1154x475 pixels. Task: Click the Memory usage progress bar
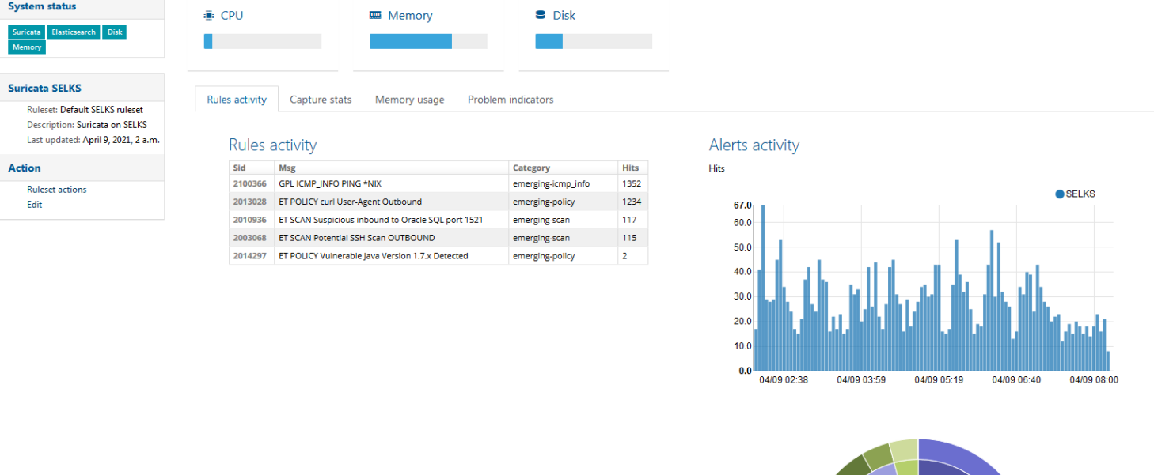point(428,41)
